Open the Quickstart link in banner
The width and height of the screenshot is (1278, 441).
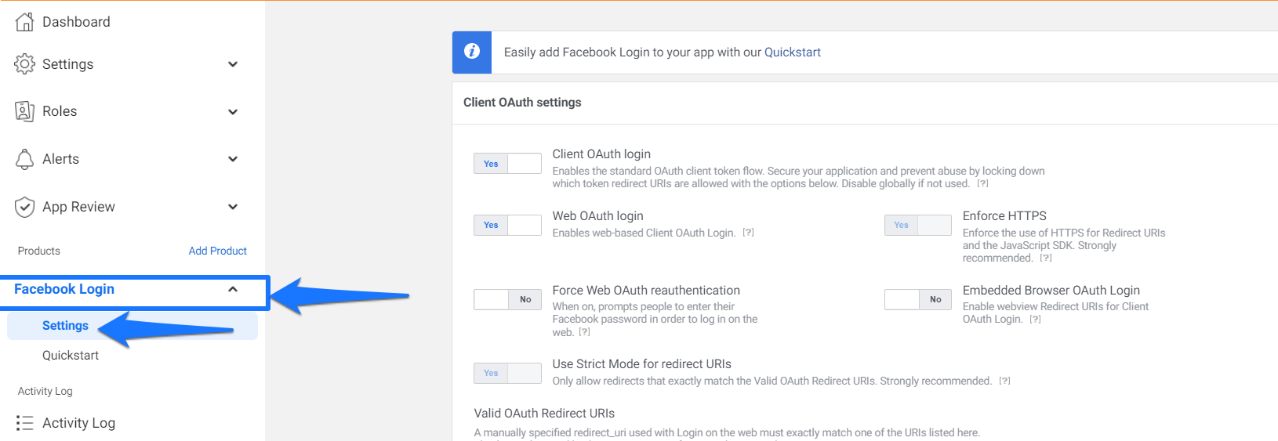point(793,52)
